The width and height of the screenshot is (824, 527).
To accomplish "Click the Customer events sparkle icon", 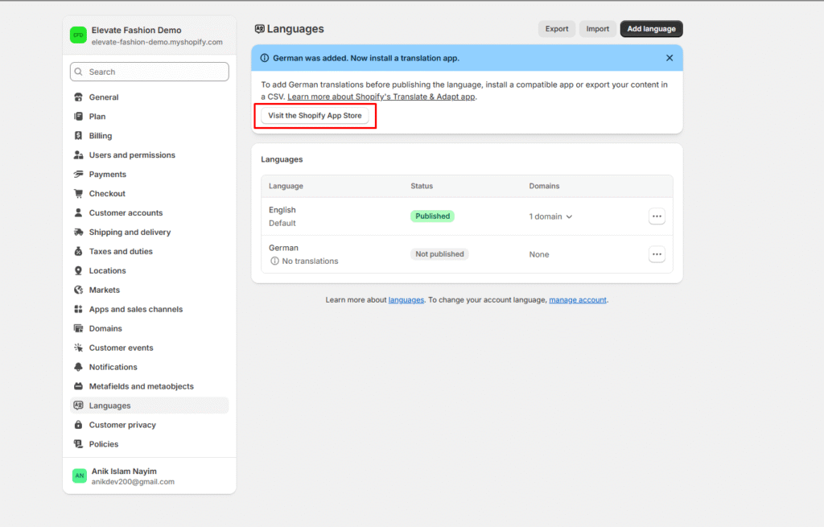I will click(x=78, y=348).
